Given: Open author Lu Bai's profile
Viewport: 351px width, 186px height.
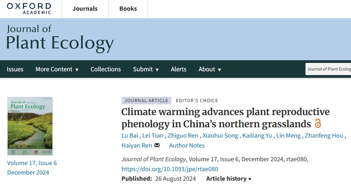Looking at the screenshot, I should [129, 136].
